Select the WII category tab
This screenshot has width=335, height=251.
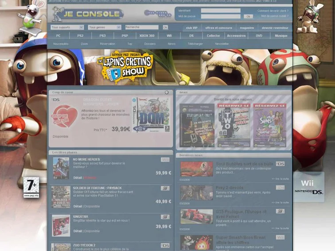coord(169,36)
